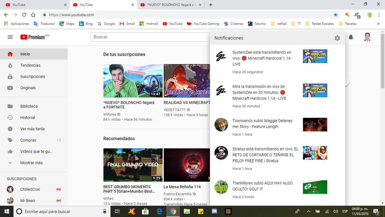Open Stratus live stream notification
Viewport: 385px width, 217px height.
pos(278,158)
